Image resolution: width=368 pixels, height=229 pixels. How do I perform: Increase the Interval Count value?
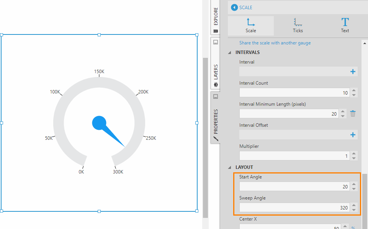point(354,90)
